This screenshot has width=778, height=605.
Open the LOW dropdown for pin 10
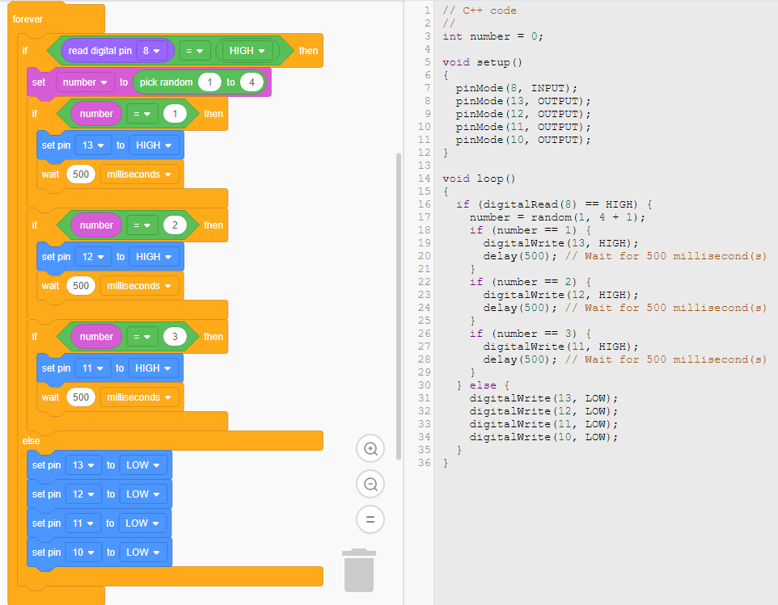pos(142,552)
